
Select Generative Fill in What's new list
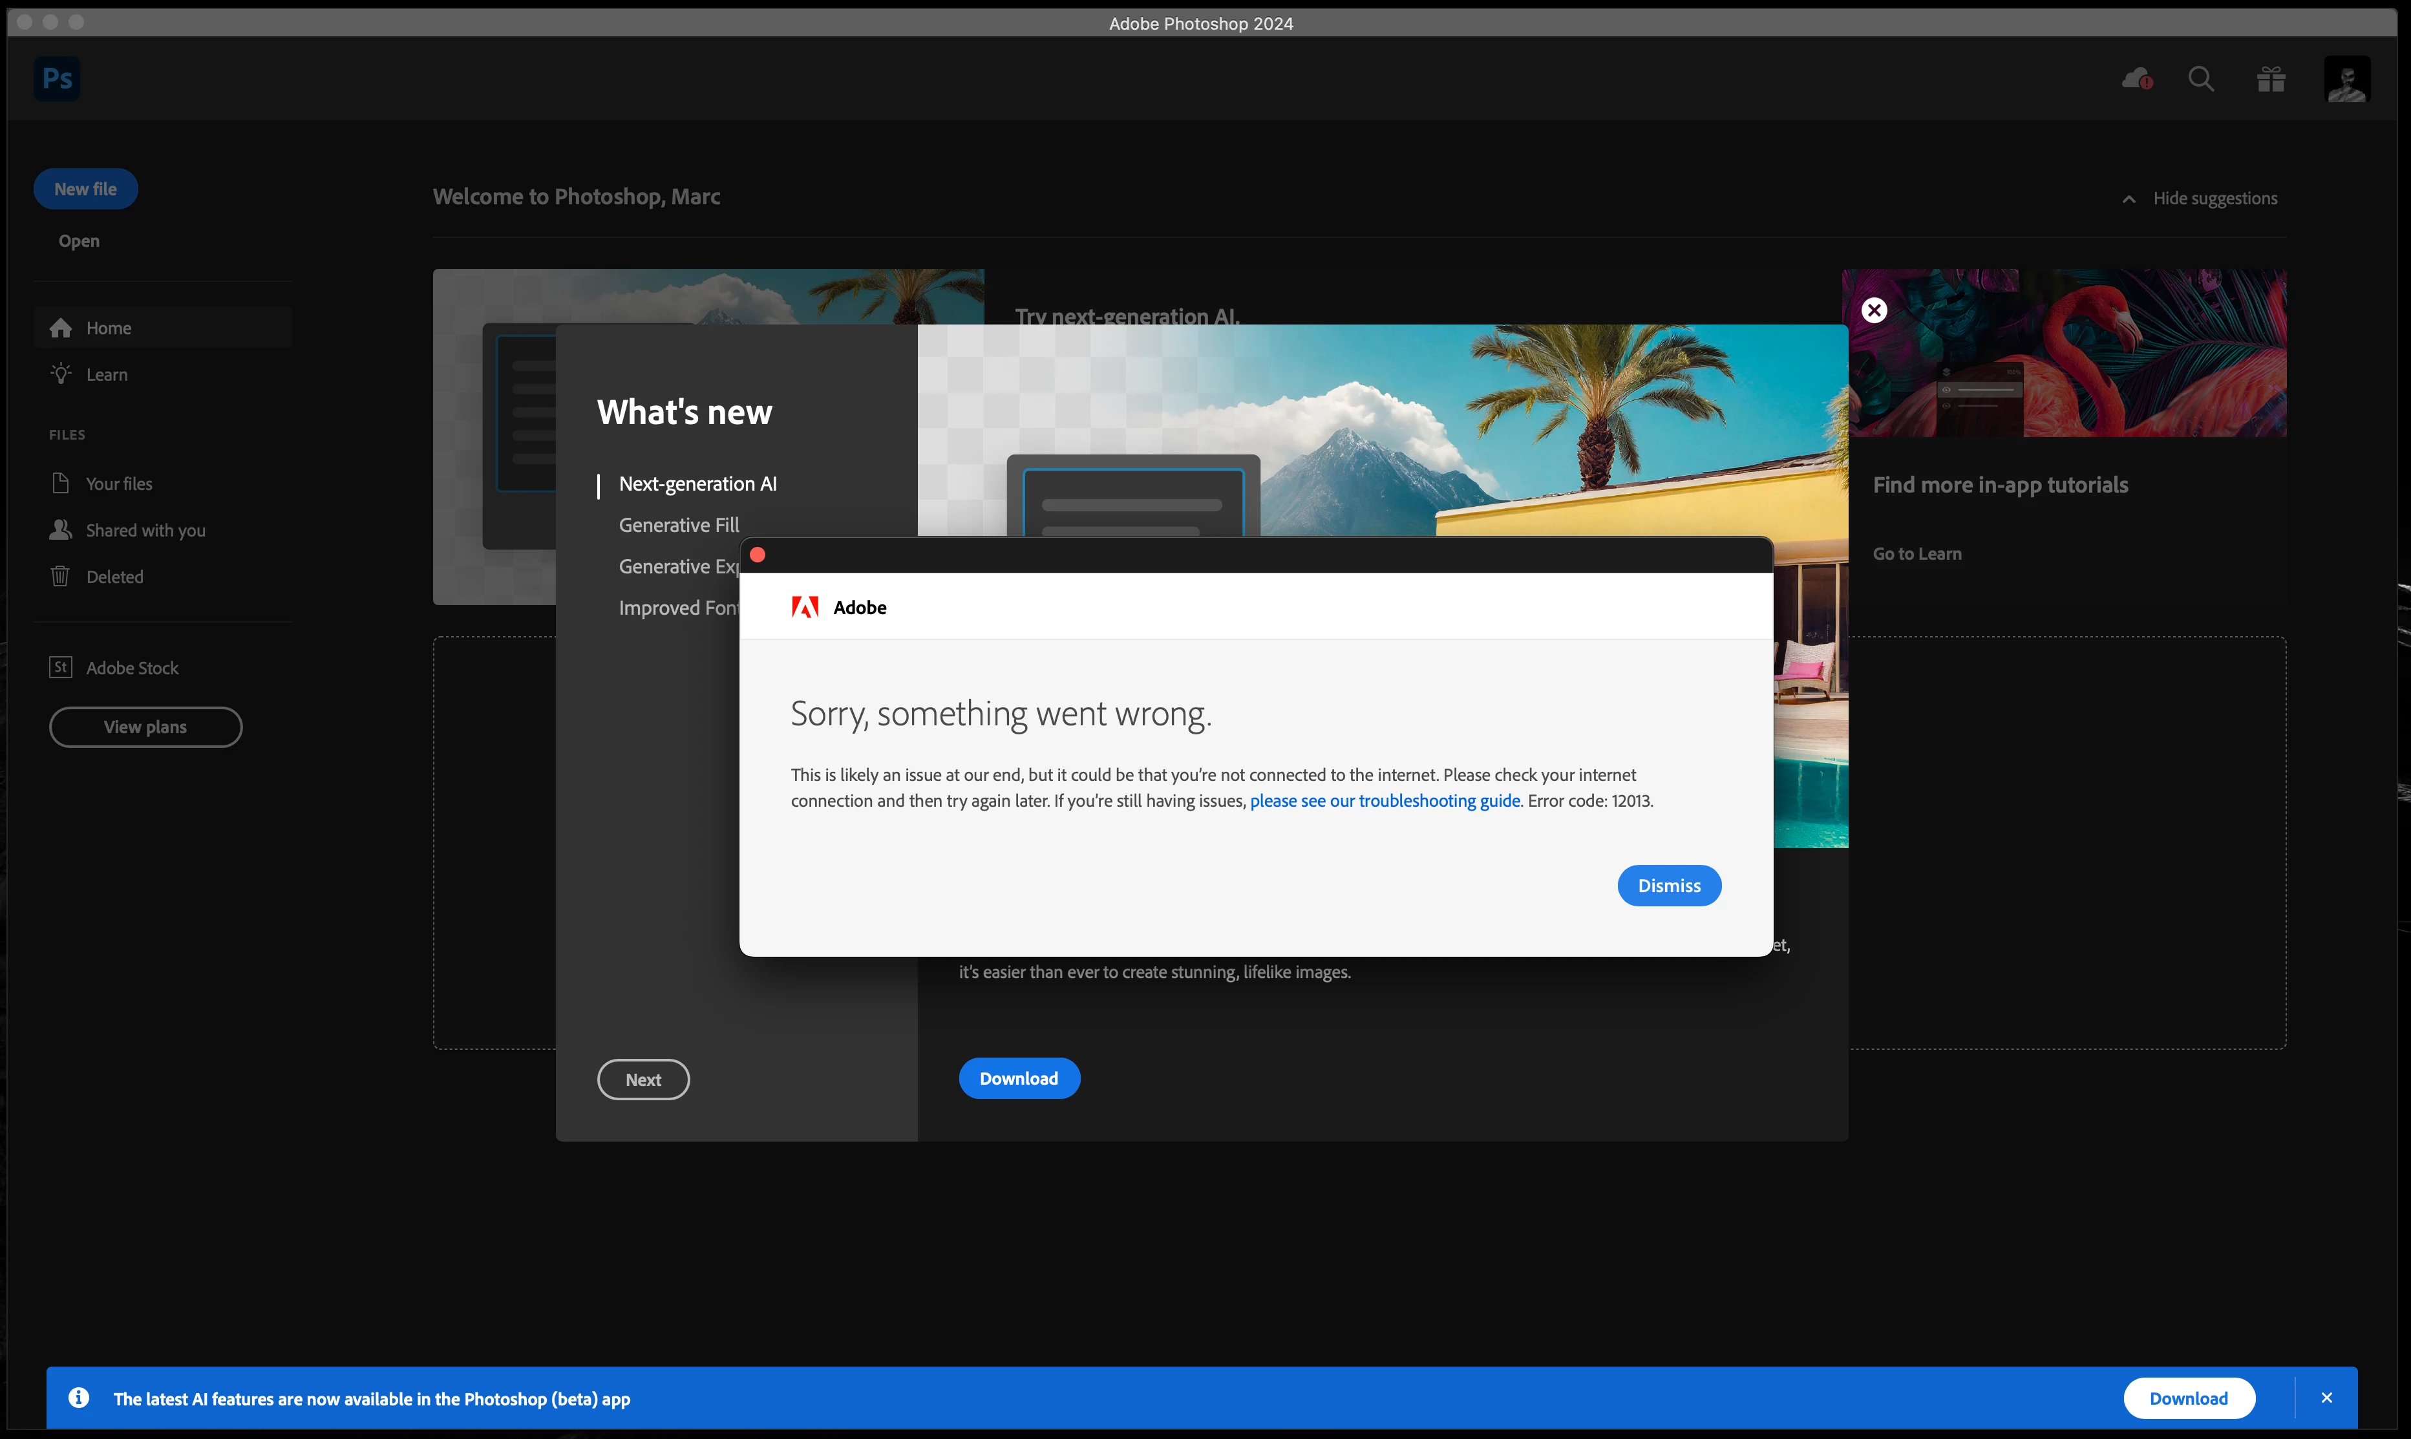pos(679,525)
